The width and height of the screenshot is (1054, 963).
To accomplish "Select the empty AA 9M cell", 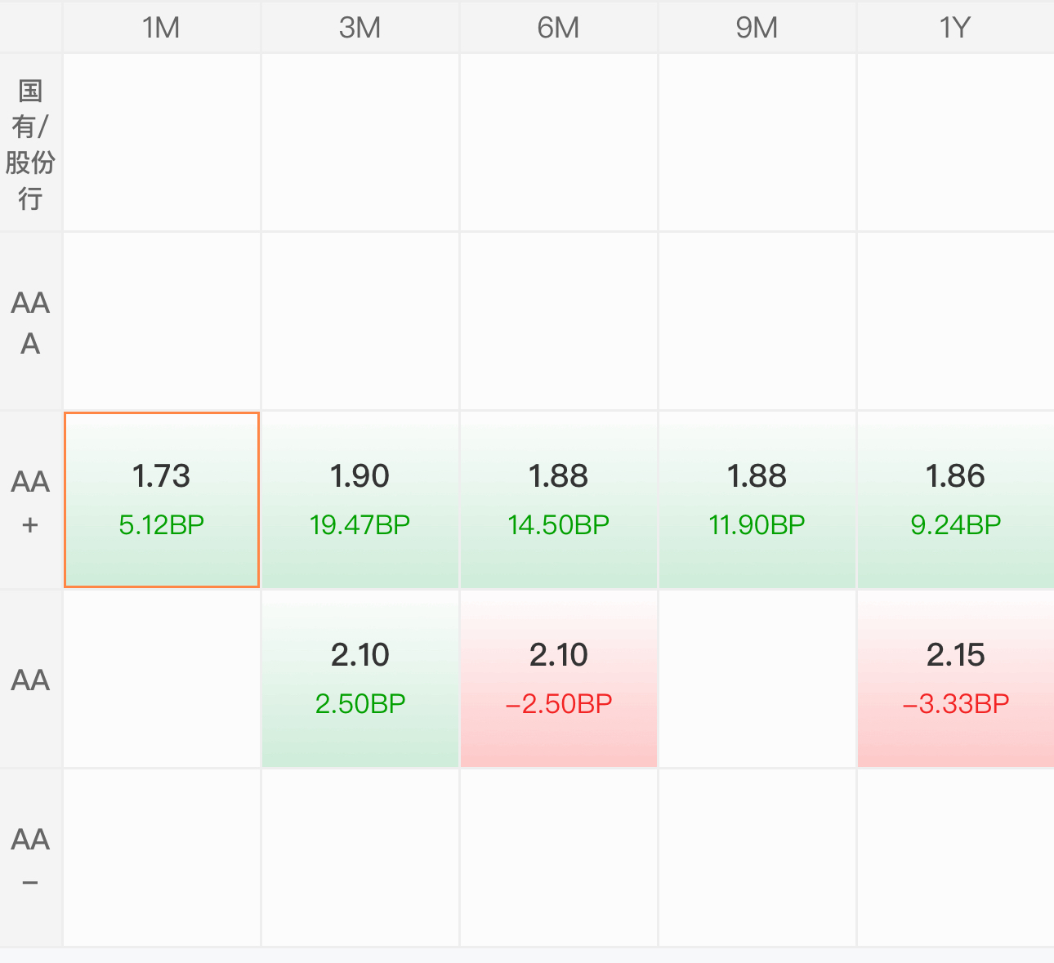I will pos(757,679).
